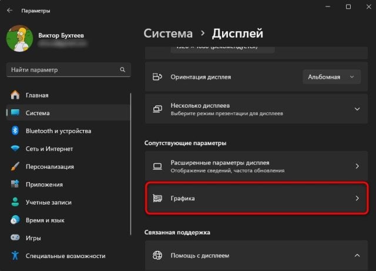Screen dimensions: 376x271
Task: Open Персонализация with brush icon
Action: (x=49, y=166)
